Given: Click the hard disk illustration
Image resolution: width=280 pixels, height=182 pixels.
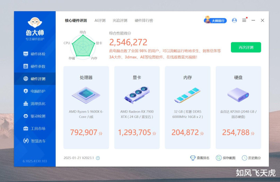Looking at the screenshot, I should tap(238, 95).
